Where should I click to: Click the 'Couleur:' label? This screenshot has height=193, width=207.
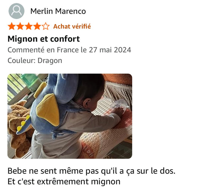21,61
